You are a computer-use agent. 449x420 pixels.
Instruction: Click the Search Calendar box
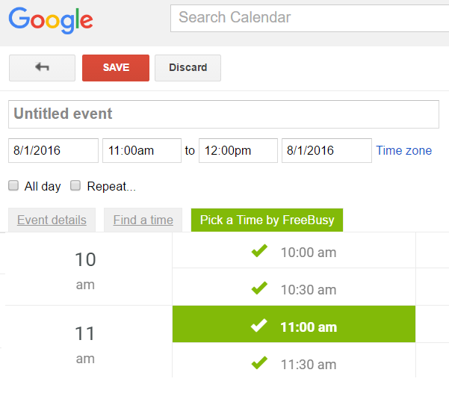click(309, 17)
